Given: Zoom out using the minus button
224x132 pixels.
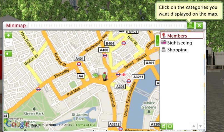Looking at the screenshot, I should (8, 42).
